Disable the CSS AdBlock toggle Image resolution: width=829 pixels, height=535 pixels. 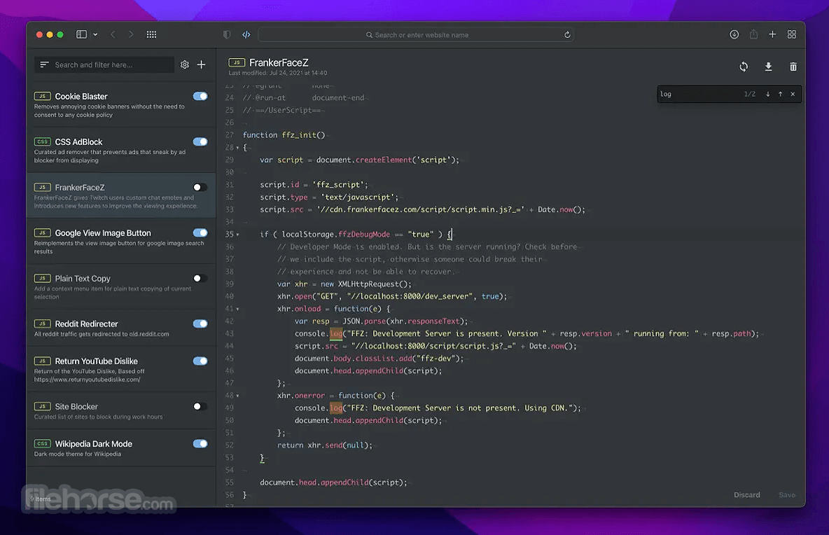(200, 141)
